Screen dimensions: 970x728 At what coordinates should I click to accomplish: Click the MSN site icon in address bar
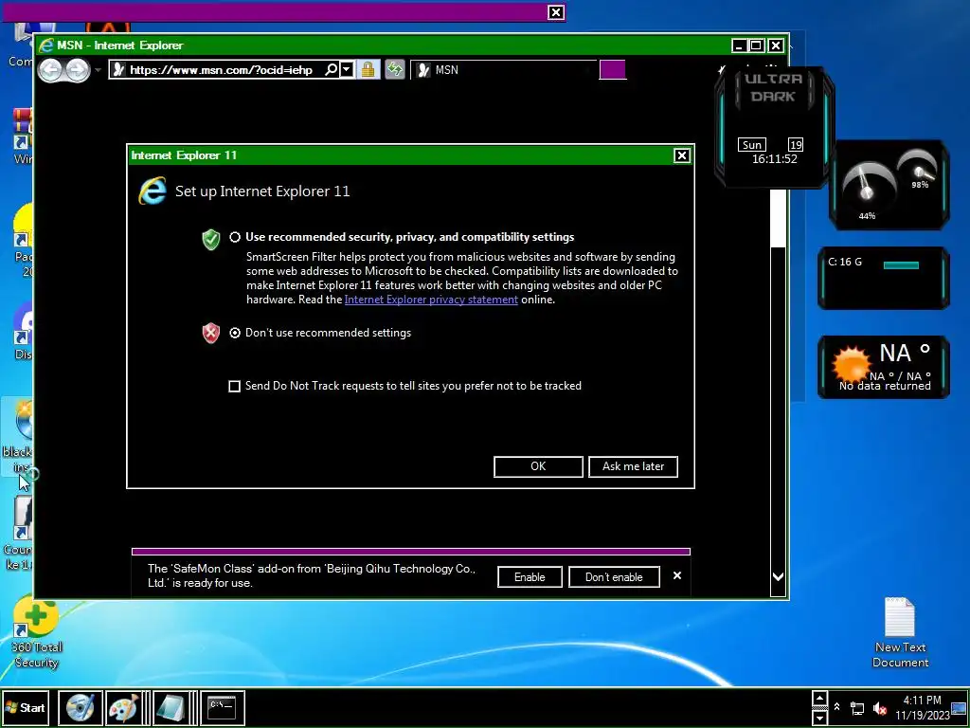click(x=118, y=69)
